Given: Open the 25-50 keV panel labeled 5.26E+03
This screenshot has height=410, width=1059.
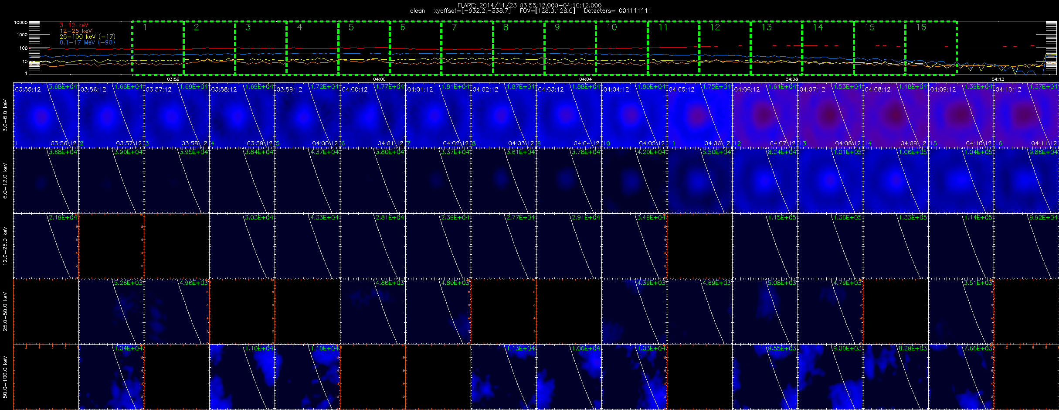Looking at the screenshot, I should pos(111,311).
